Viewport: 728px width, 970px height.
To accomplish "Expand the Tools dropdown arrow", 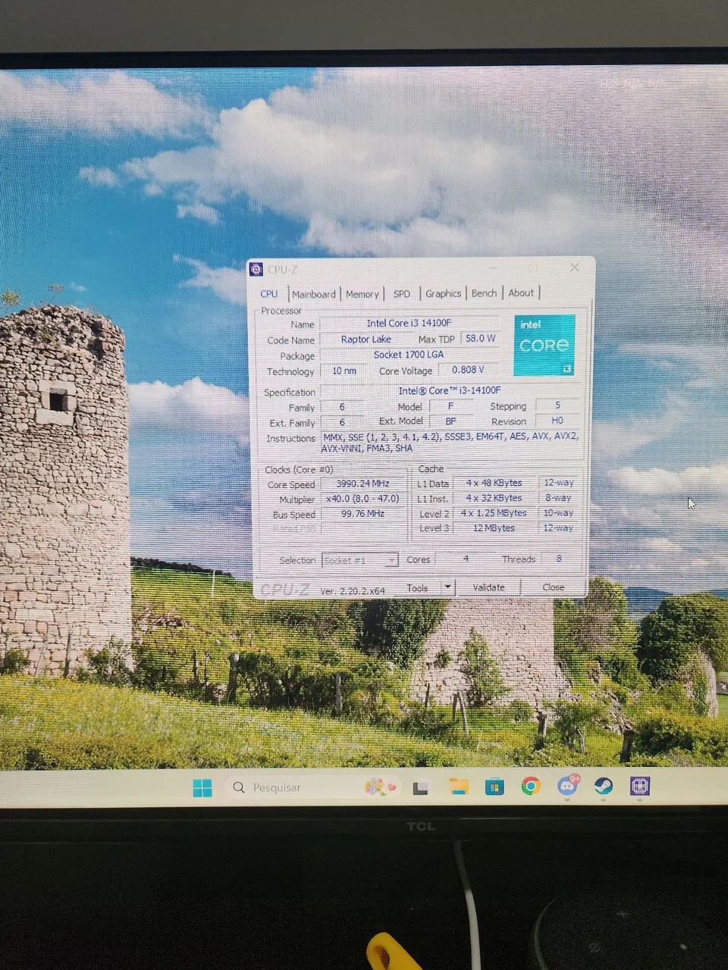I will [x=447, y=587].
